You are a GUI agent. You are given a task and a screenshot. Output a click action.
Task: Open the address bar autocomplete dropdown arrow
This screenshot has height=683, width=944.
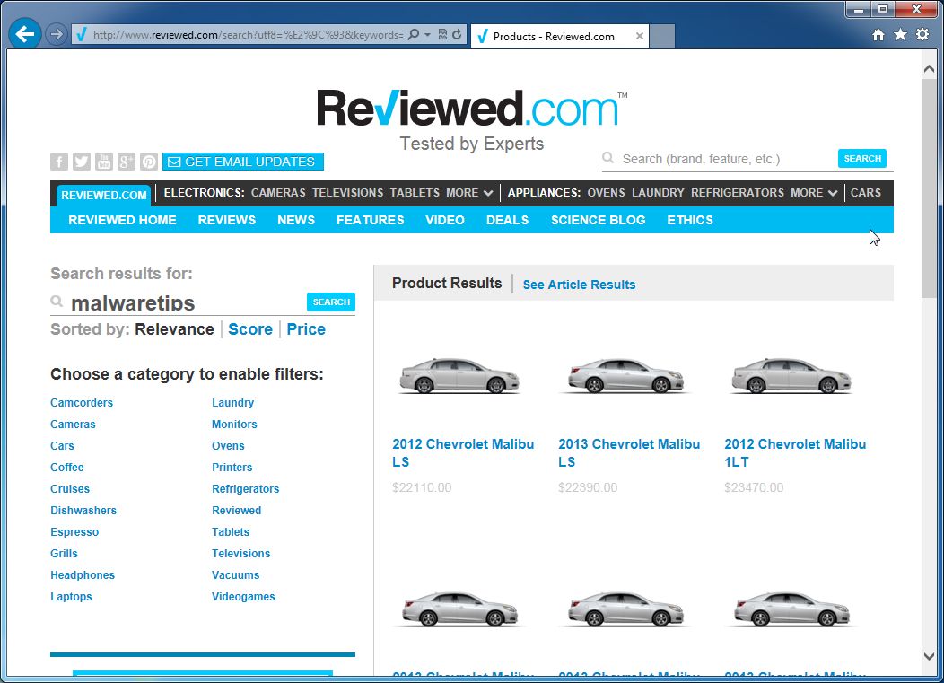pyautogui.click(x=427, y=34)
